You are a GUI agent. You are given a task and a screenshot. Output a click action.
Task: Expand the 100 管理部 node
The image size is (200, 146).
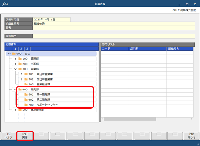pos(15,59)
